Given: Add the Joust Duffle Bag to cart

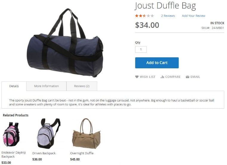Looking at the screenshot, I should tap(157, 63).
